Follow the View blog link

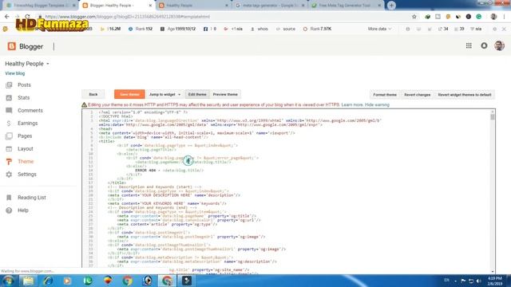(x=15, y=73)
